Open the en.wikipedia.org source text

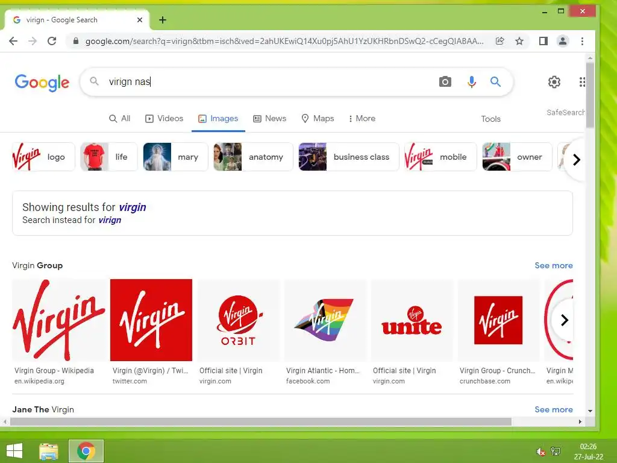[x=39, y=381]
